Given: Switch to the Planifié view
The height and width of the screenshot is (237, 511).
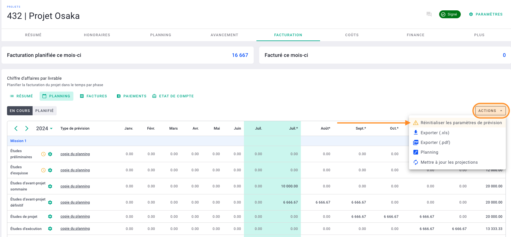Looking at the screenshot, I should [44, 111].
